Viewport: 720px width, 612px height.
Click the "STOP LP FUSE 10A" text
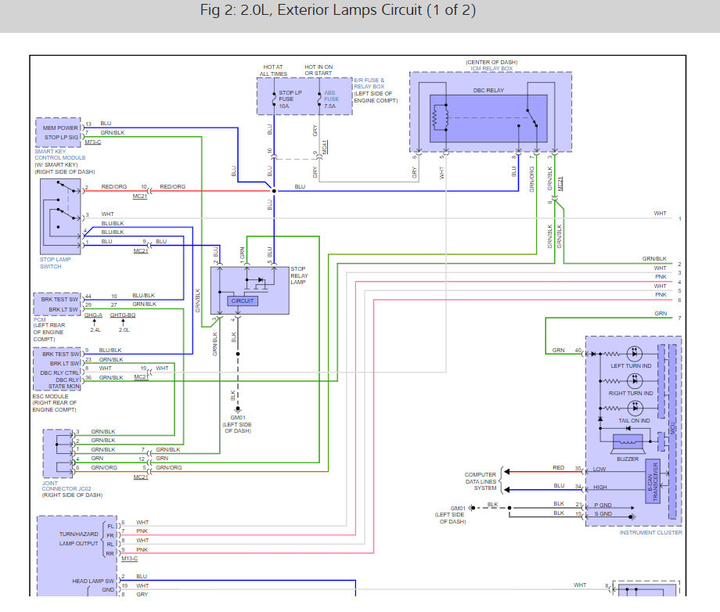pyautogui.click(x=290, y=99)
